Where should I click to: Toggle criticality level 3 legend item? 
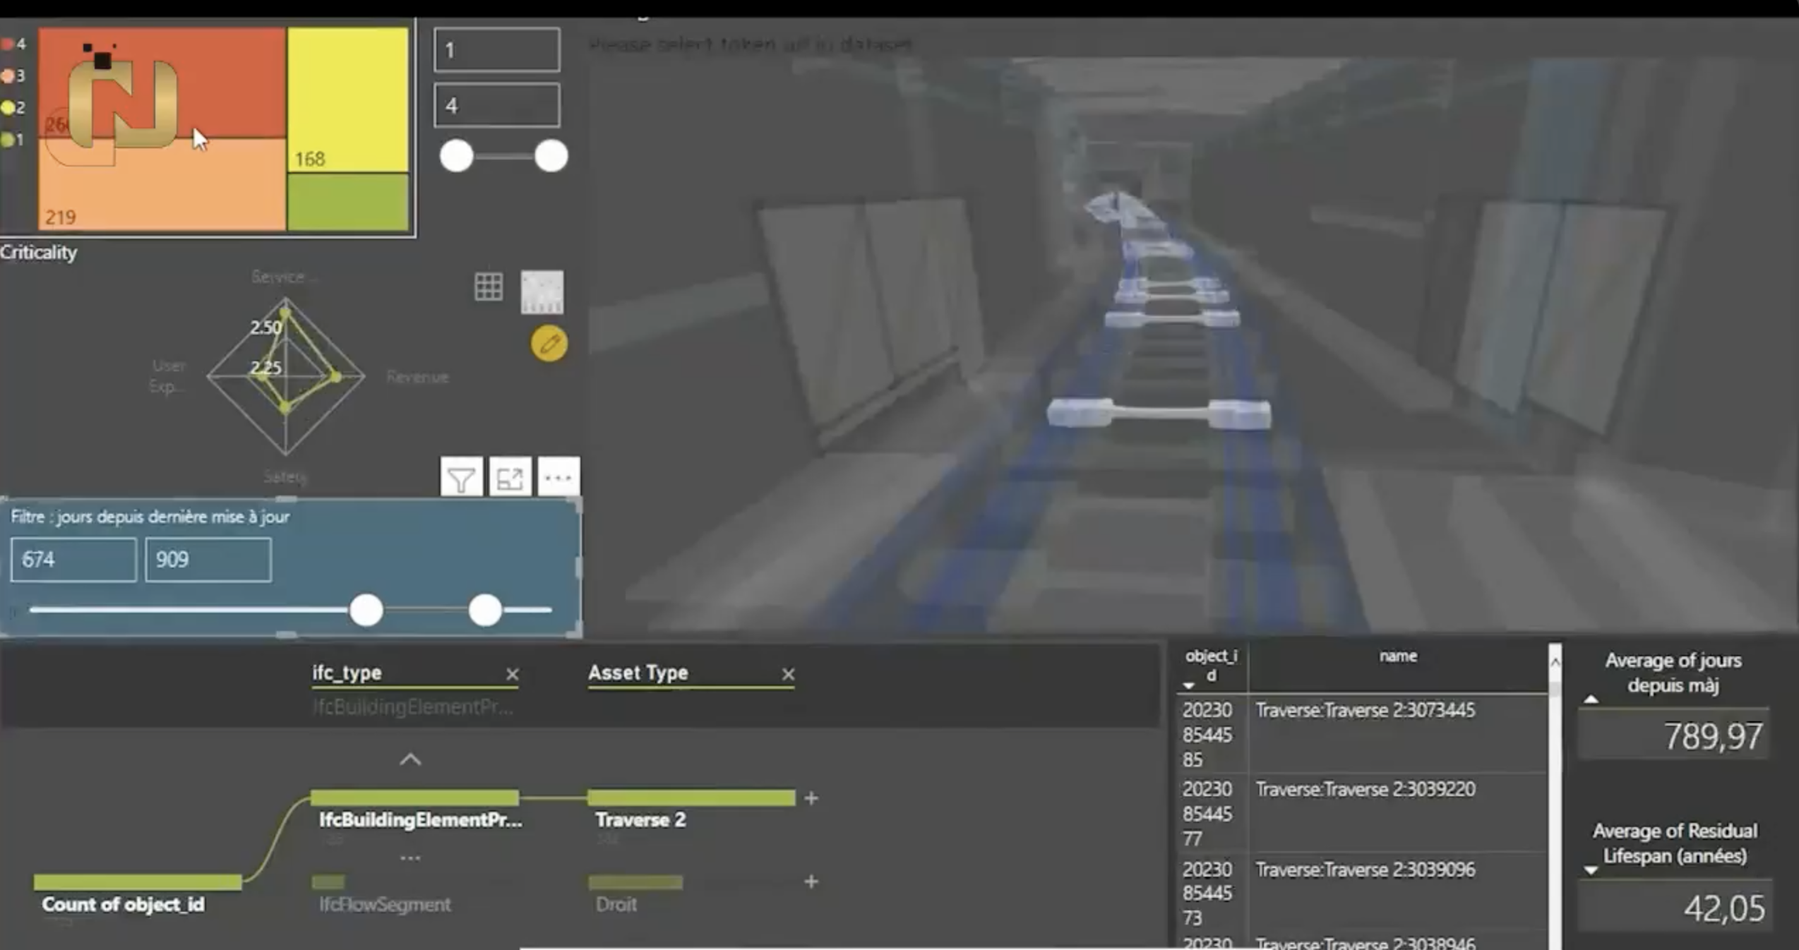(x=14, y=76)
